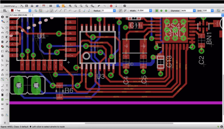Select the square via shape option
The image size is (224, 129).
point(157,11)
